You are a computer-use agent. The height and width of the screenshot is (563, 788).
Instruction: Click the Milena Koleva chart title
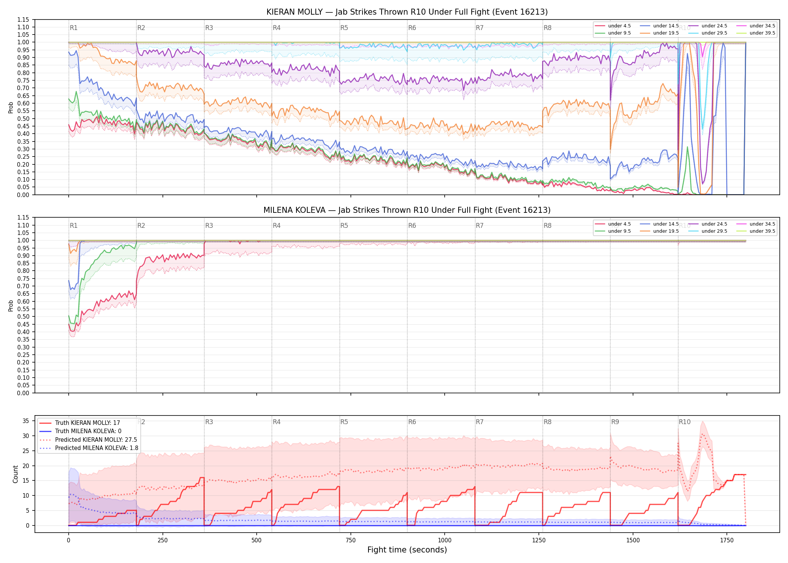tap(407, 210)
